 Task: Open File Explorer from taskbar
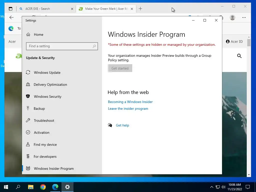(30, 187)
